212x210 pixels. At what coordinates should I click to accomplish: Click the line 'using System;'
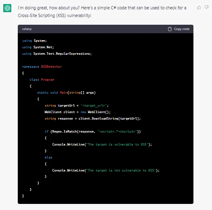tap(34, 41)
